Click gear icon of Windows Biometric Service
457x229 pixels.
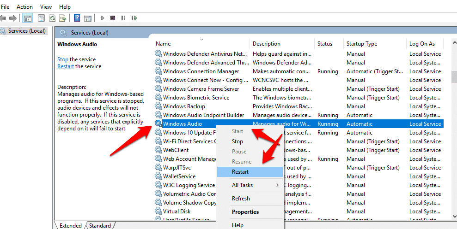pos(158,97)
